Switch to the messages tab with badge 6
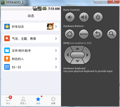Screen dimensions: 120x107 [x=8, y=100]
